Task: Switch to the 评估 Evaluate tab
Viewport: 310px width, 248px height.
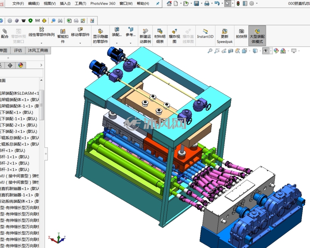Action: pyautogui.click(x=18, y=50)
